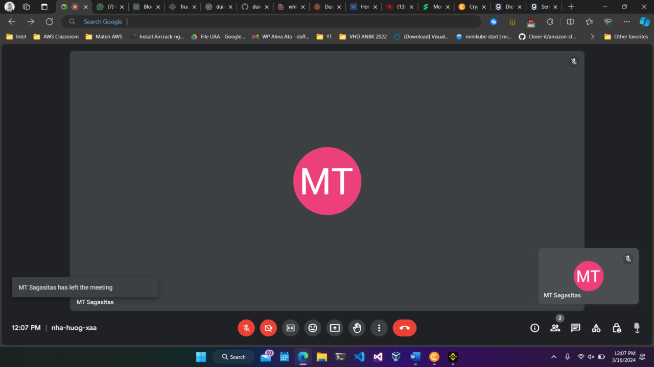This screenshot has width=654, height=367.
Task: Open the three-dot more options menu
Action: point(379,328)
